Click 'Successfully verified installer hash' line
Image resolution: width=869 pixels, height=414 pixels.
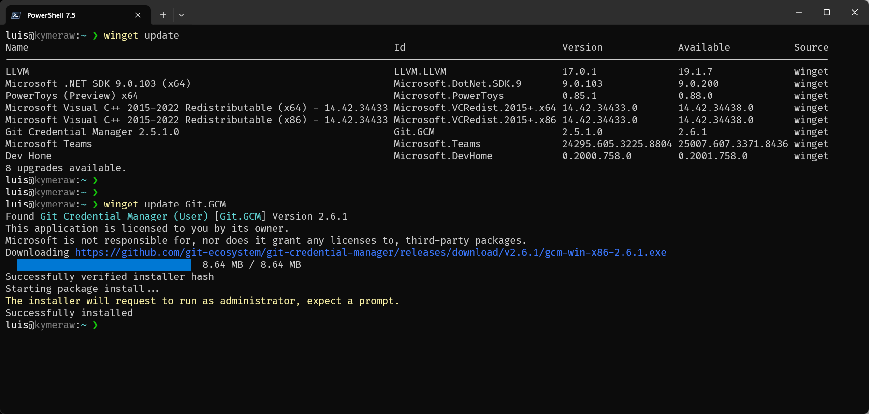pos(110,276)
